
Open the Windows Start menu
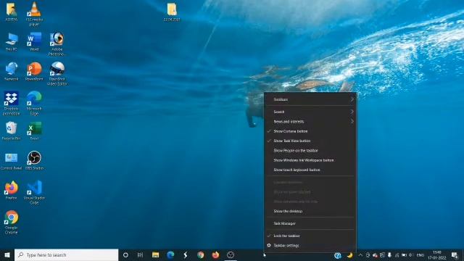pyautogui.click(x=7, y=255)
